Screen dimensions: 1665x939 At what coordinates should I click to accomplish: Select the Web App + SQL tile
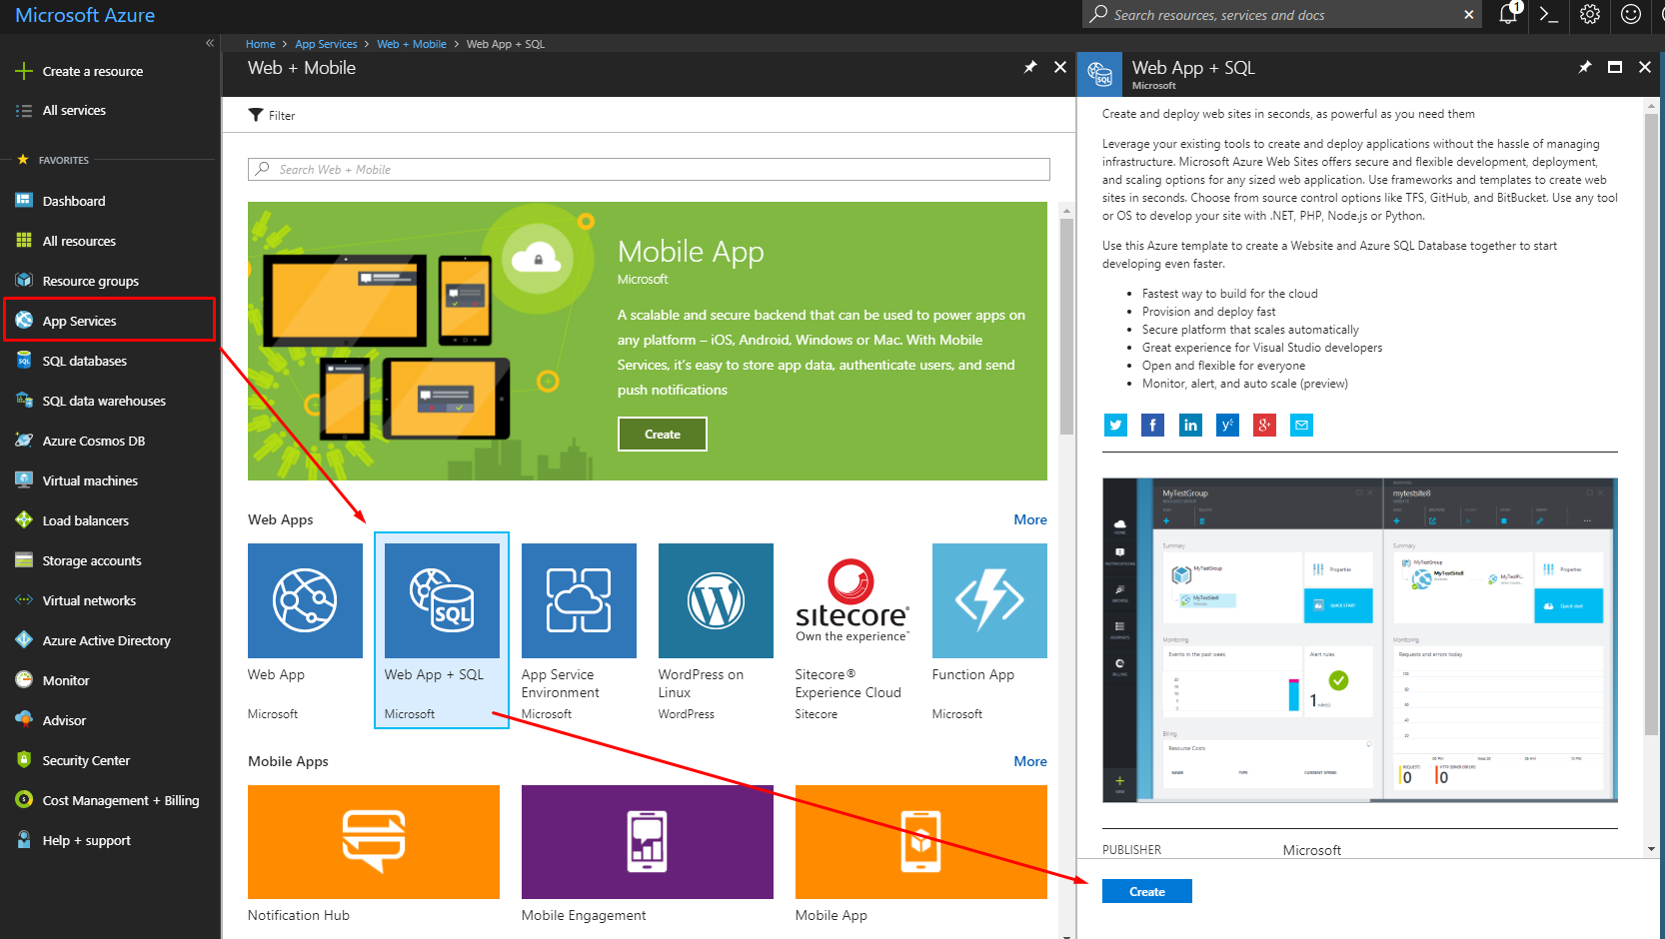click(442, 630)
